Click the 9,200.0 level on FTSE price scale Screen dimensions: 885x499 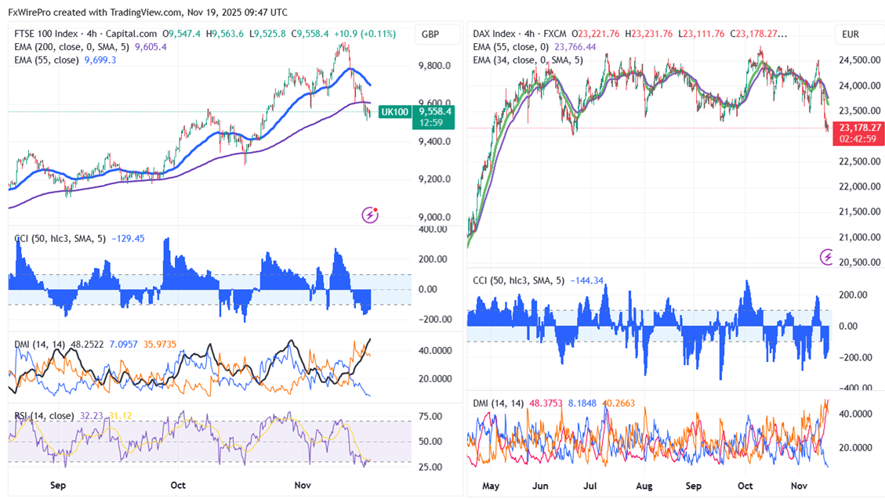point(434,179)
